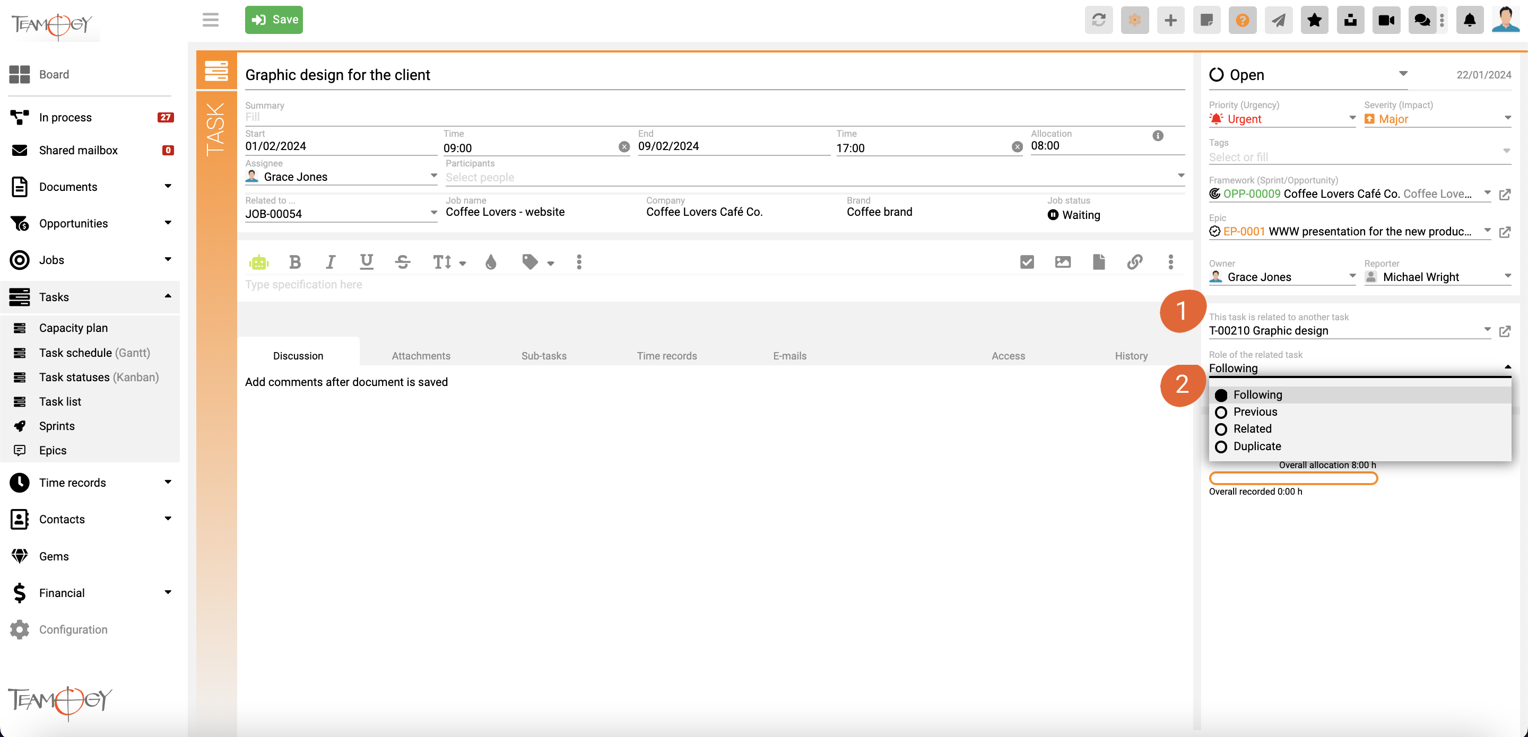
Task: Toggle the hamburger sidebar menu
Action: [211, 20]
